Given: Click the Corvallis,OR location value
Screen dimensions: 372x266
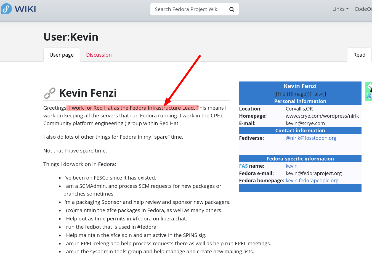Looking at the screenshot, I should (299, 109).
